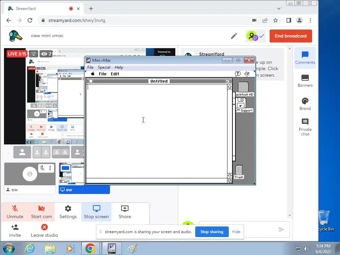The width and height of the screenshot is (340, 255).
Task: Click End broadcast button
Action: tap(291, 36)
